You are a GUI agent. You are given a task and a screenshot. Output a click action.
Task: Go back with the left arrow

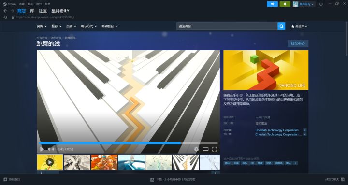(5, 11)
